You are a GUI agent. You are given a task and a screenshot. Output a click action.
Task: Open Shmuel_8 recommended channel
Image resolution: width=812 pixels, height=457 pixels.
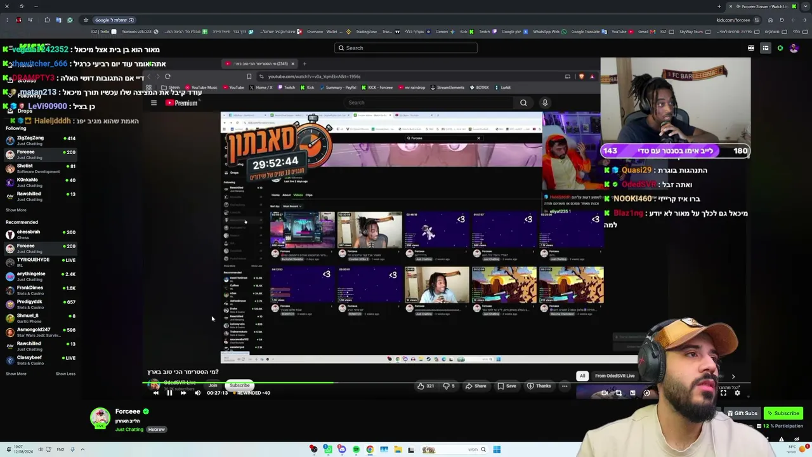click(x=41, y=318)
